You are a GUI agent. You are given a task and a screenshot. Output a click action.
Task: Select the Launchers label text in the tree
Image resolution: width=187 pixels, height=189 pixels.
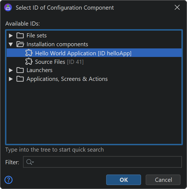click(39, 70)
